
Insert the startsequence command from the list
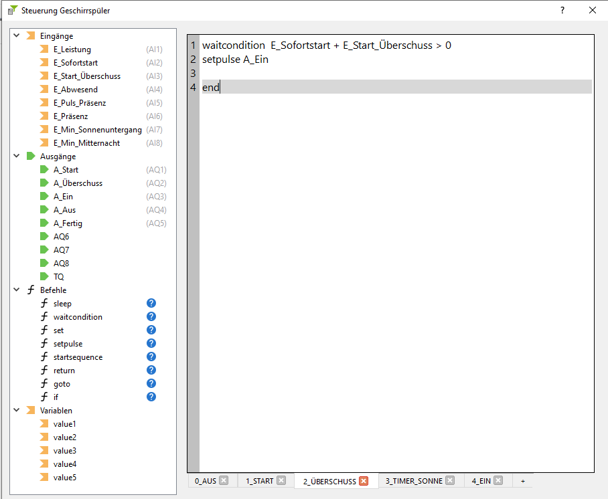(78, 357)
